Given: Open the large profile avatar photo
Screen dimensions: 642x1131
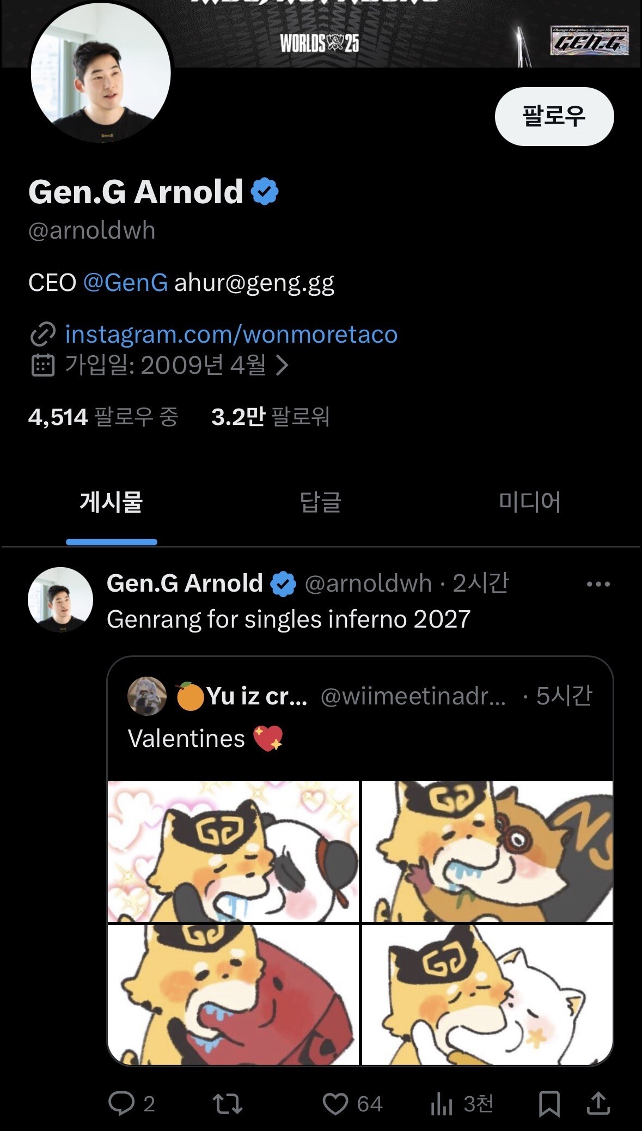Looking at the screenshot, I should (x=101, y=74).
